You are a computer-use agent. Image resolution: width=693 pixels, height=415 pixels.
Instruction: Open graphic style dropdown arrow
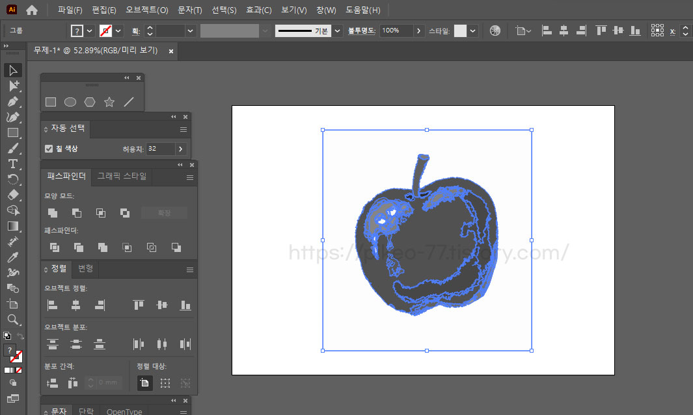(472, 31)
